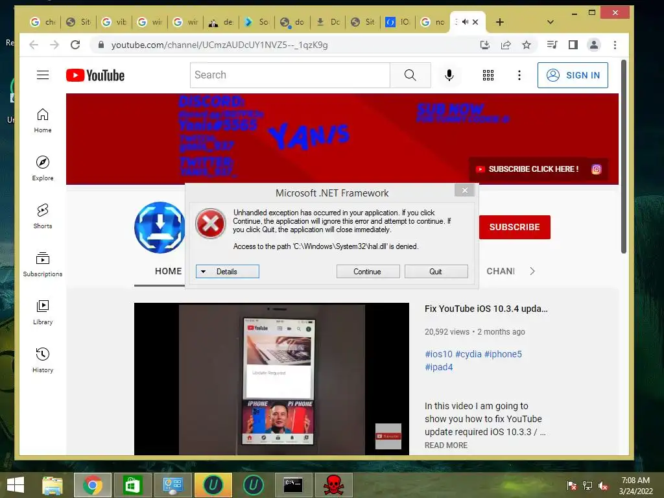Click the browser forward arrow

click(x=54, y=45)
